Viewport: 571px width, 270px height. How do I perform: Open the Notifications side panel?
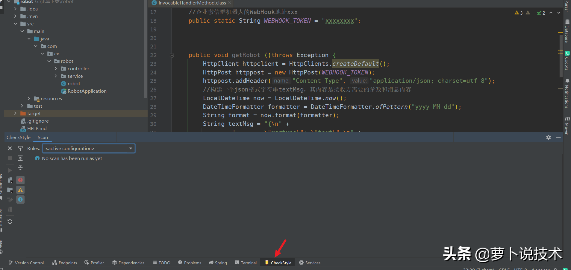[567, 93]
